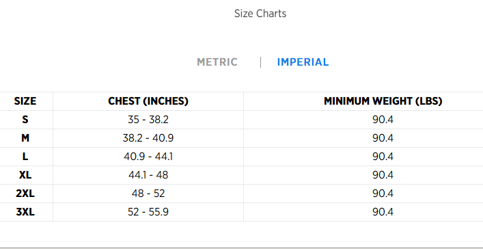Click chest value 52 - 55.9
This screenshot has height=249, width=483.
[148, 212]
